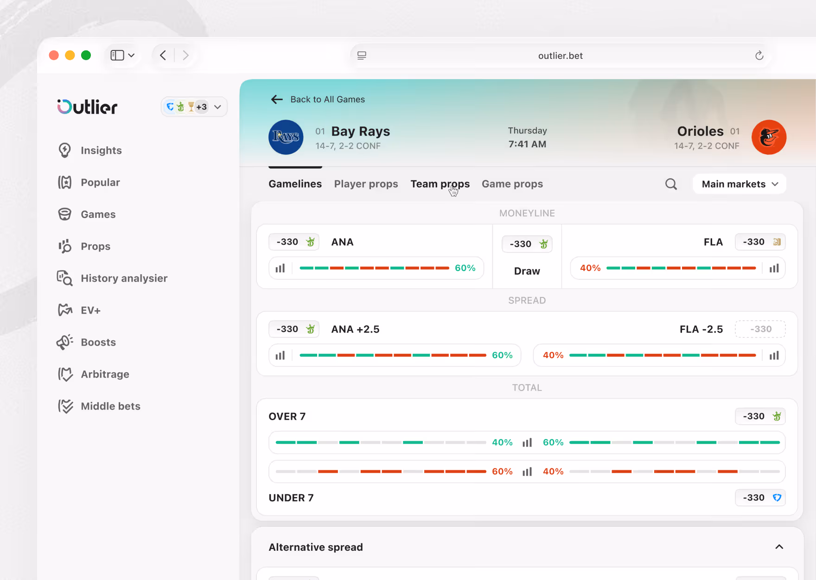
Task: Click the Thursday 7:41 AM game time
Action: pos(527,137)
